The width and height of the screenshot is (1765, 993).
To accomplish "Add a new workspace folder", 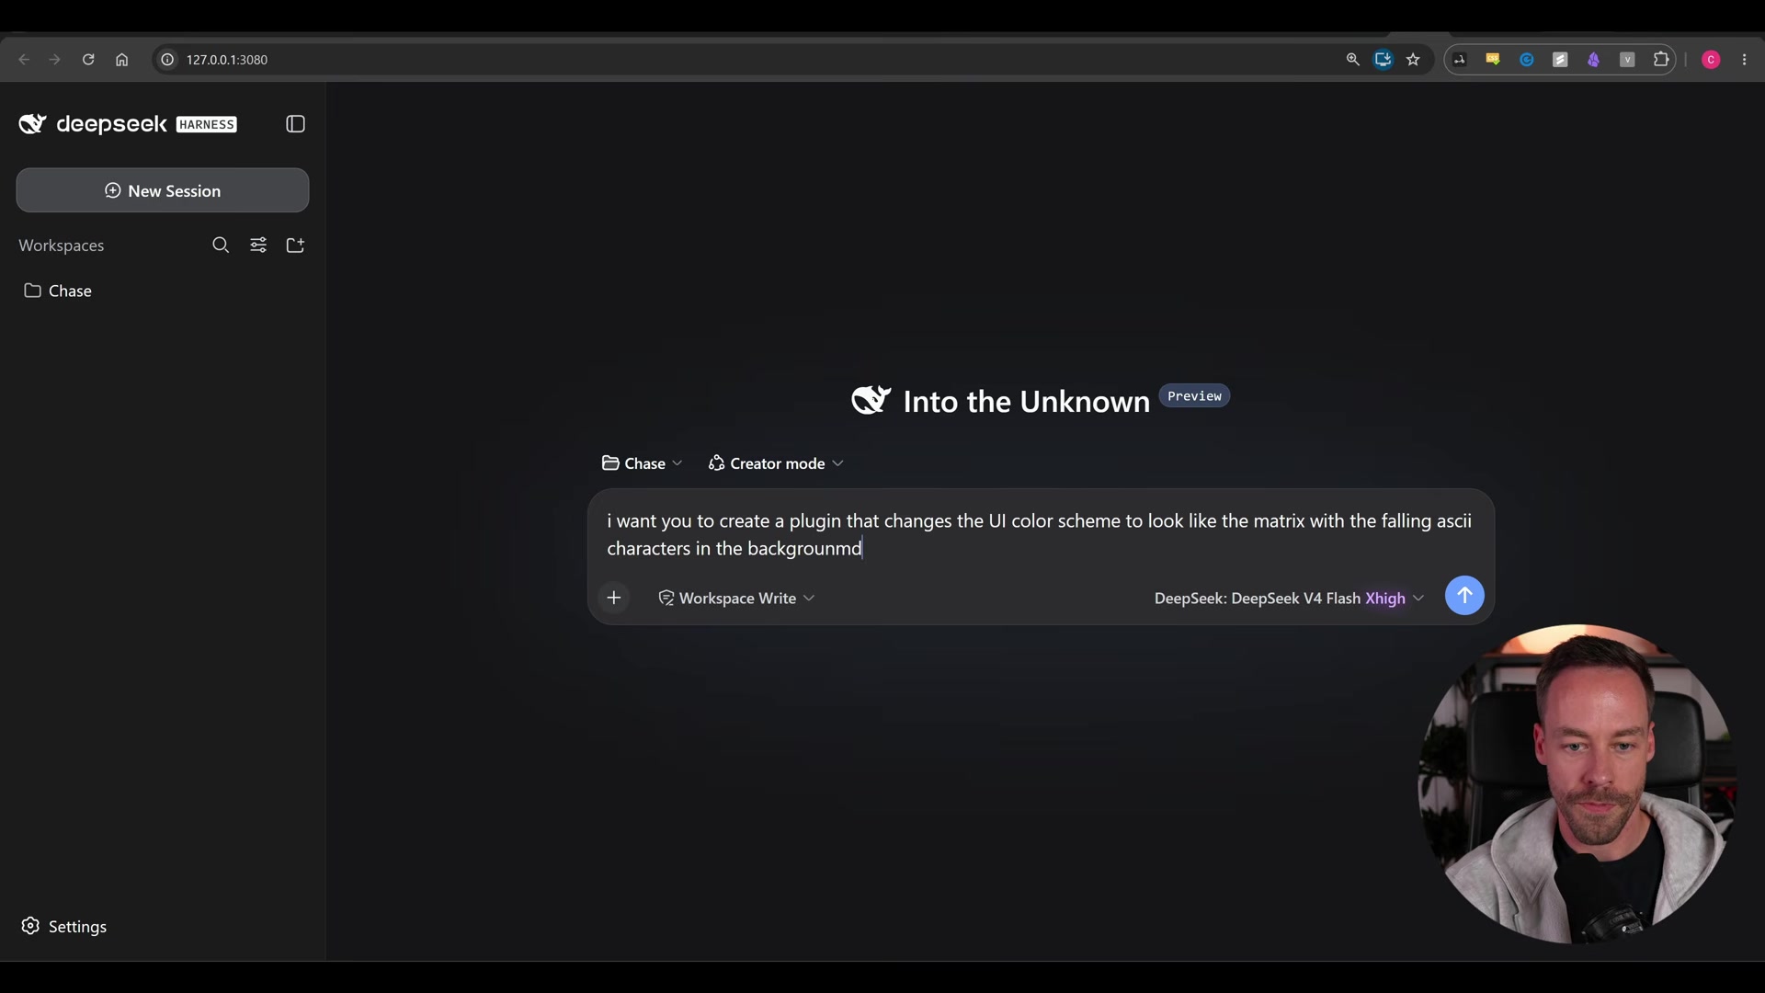I will 295,245.
